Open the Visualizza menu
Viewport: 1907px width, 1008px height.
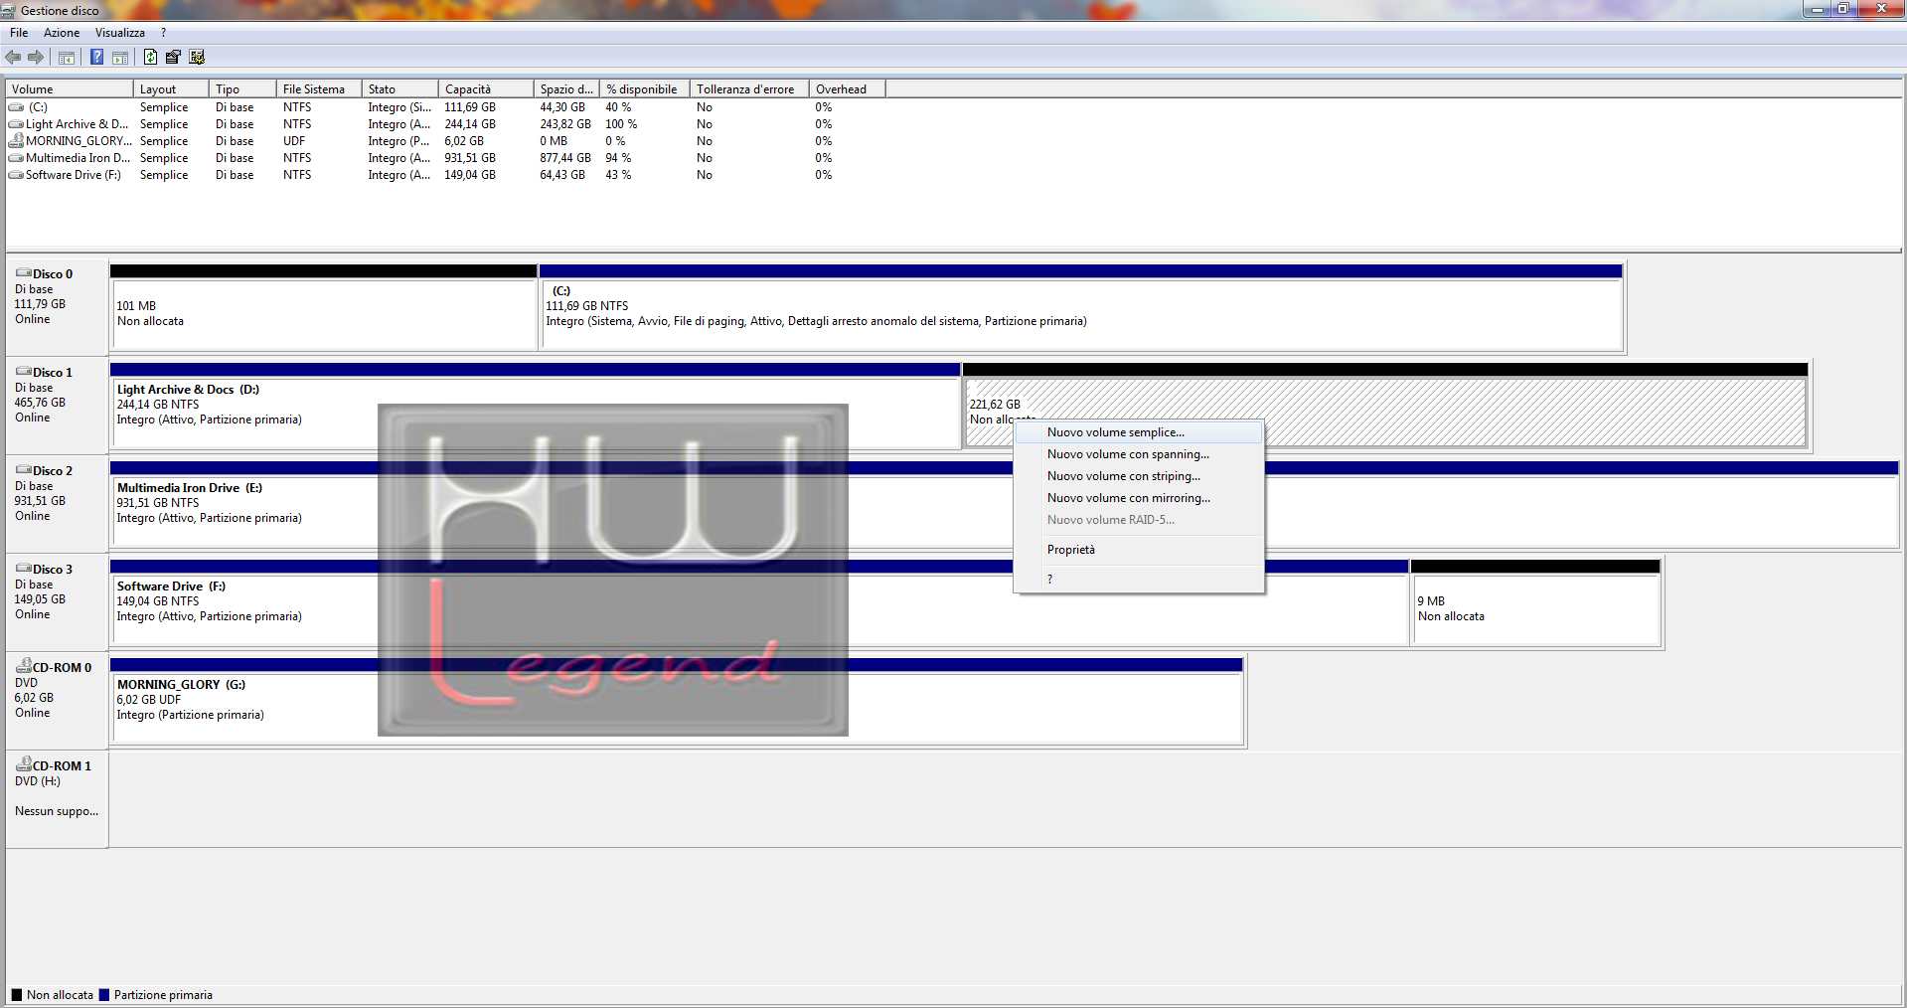120,33
